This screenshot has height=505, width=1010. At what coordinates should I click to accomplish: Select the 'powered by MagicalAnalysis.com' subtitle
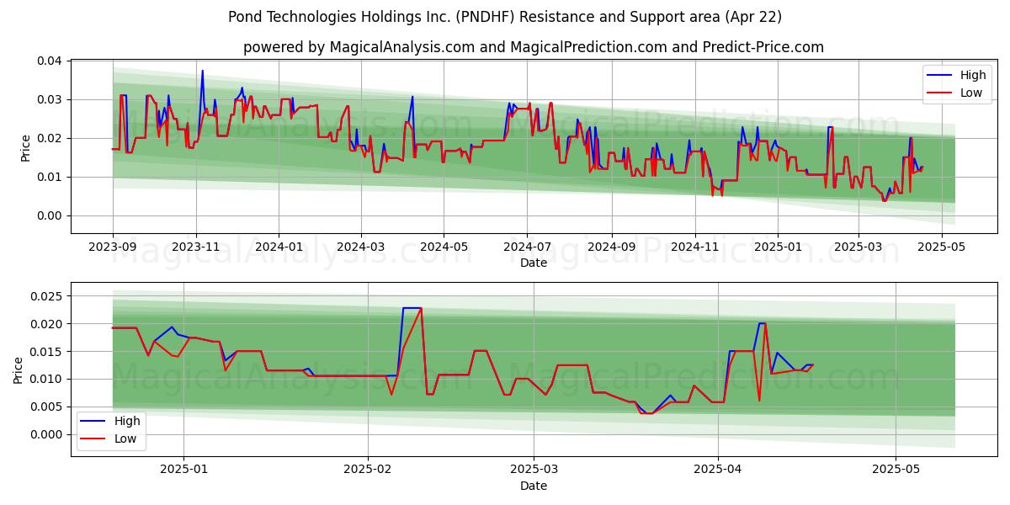tap(534, 47)
